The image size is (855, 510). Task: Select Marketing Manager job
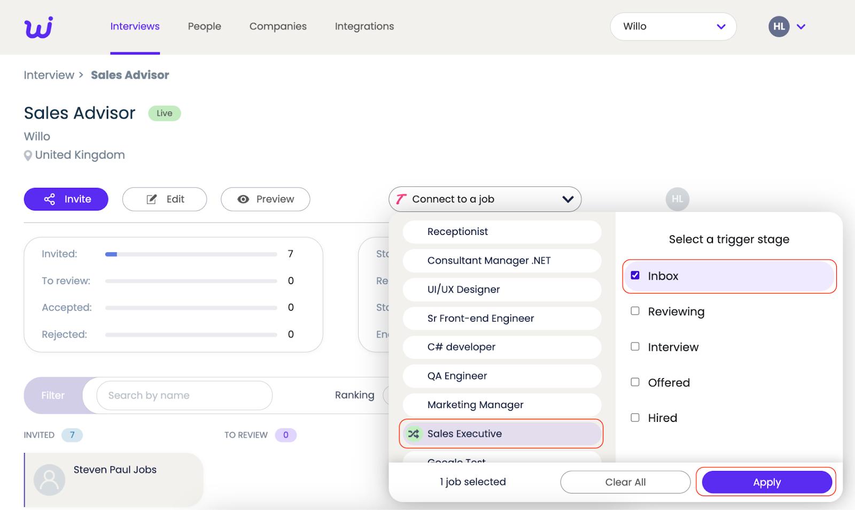[502, 405]
